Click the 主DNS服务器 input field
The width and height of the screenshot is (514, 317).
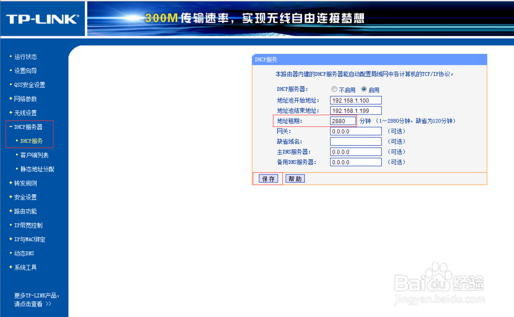click(x=355, y=151)
